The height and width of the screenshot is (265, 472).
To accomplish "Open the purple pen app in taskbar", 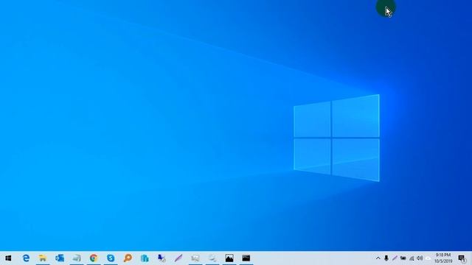I will pyautogui.click(x=178, y=258).
